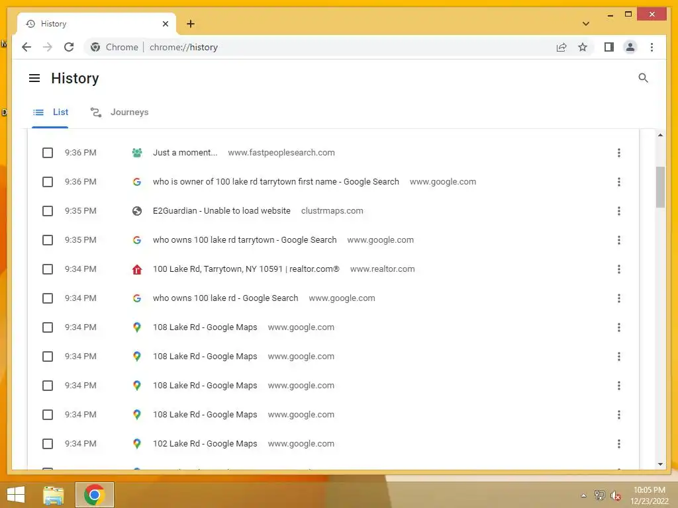This screenshot has height=508, width=678.
Task: Search history with the magnifier icon
Action: [x=643, y=78]
